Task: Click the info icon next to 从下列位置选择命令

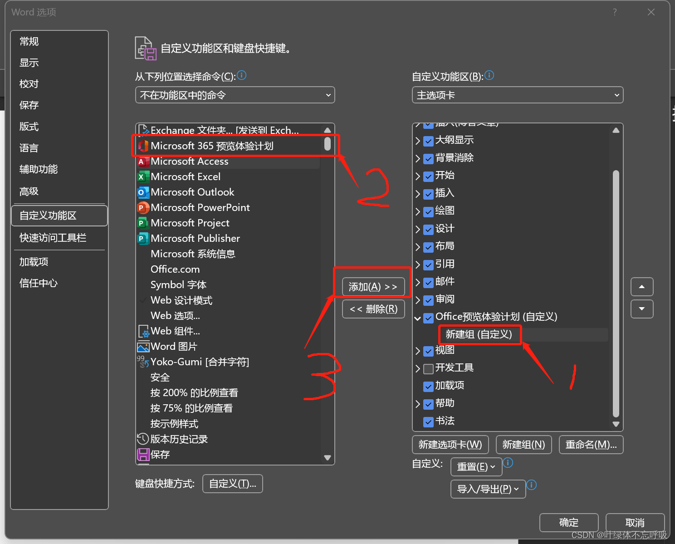Action: tap(242, 75)
